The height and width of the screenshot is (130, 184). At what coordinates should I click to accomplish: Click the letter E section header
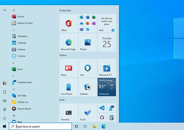(14, 63)
